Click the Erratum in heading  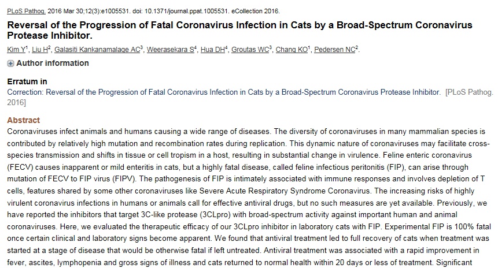[27, 81]
